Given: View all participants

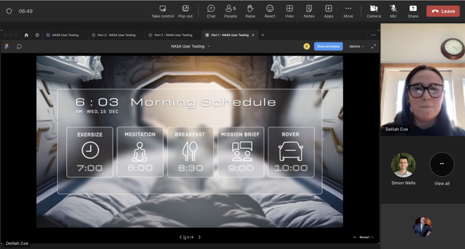Looking at the screenshot, I should pyautogui.click(x=442, y=164).
